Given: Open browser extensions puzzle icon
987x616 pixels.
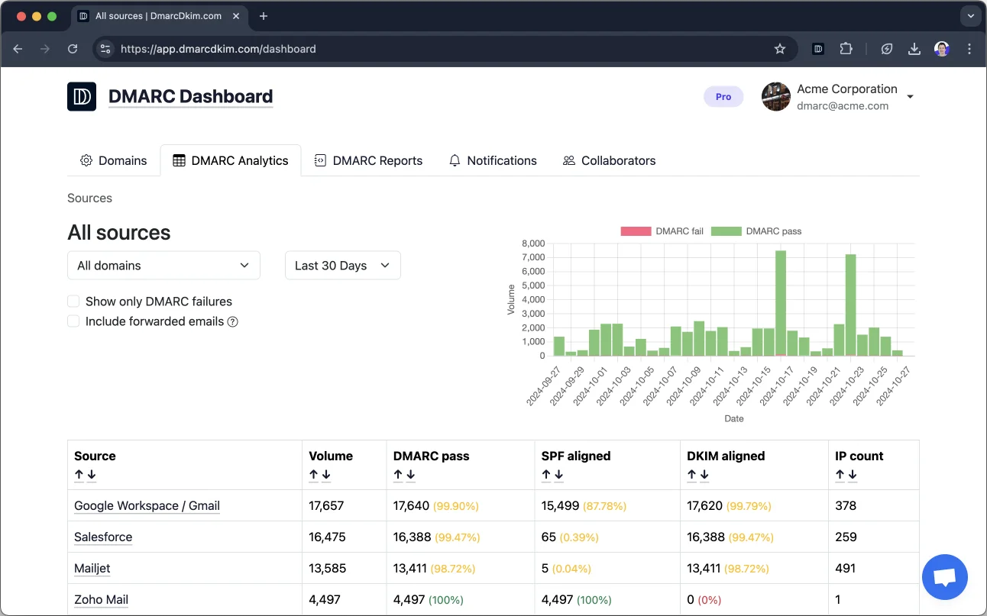Looking at the screenshot, I should (x=846, y=49).
